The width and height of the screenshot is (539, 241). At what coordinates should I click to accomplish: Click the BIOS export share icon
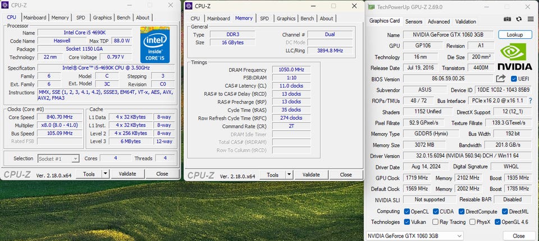click(501, 79)
